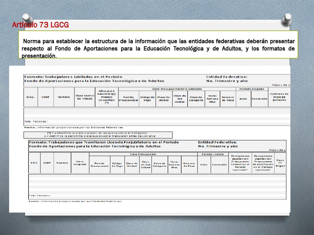Click "Fondo de Aportaciones" line under the Jubilados heading
Image resolution: width=314 pixels, height=235 pixels.
click(94, 81)
